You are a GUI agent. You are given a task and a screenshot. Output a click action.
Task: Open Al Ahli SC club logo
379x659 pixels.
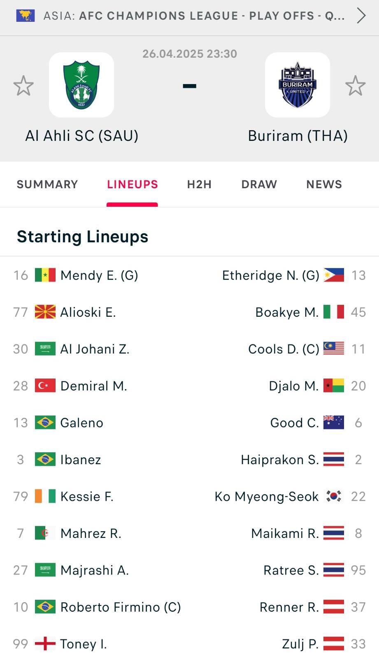[81, 85]
